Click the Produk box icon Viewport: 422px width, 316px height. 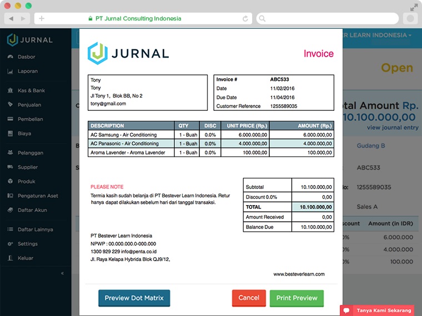coord(11,181)
